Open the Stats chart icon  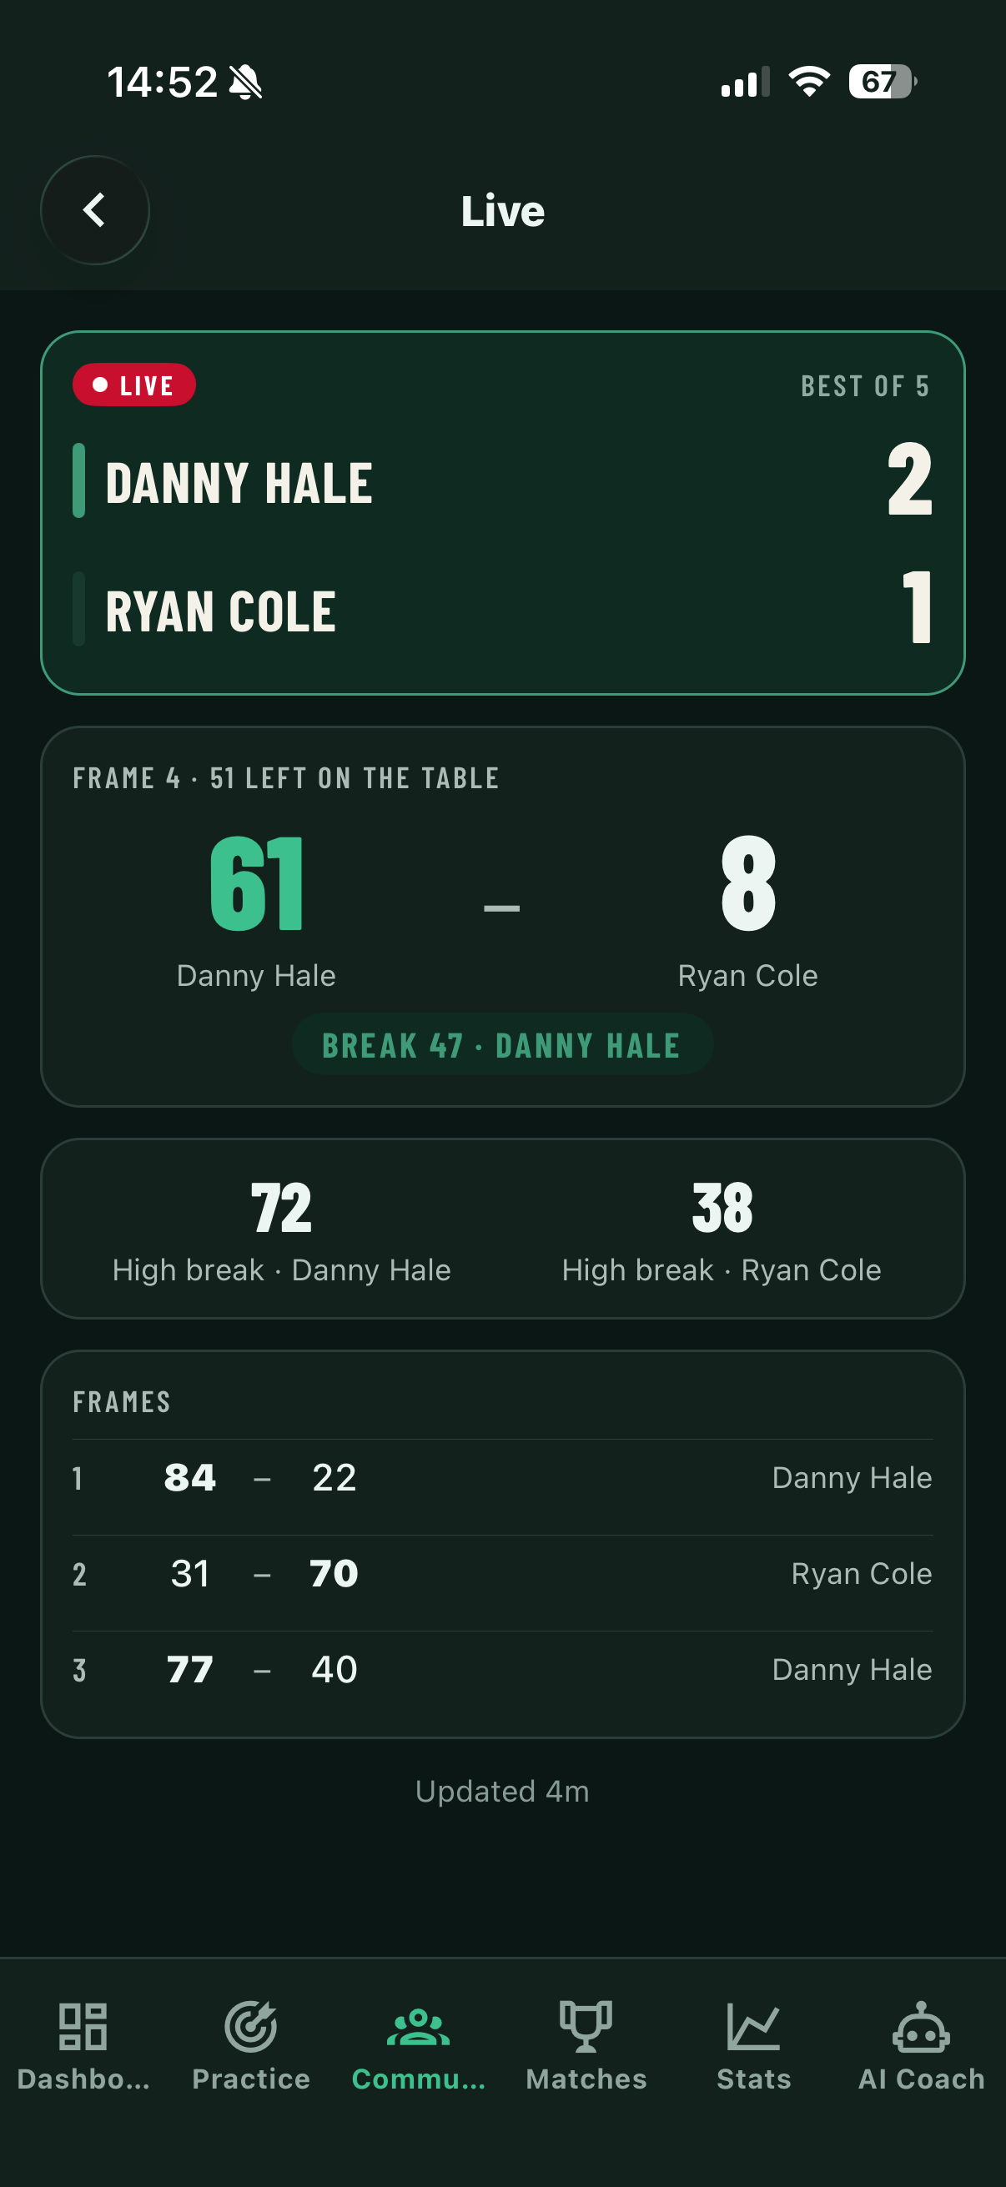click(x=754, y=2027)
